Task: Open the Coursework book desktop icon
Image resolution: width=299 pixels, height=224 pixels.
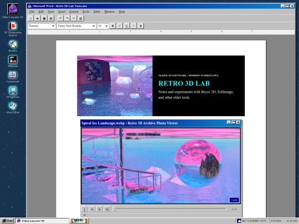Action: (x=13, y=77)
